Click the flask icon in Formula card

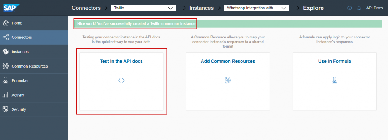tap(335, 80)
